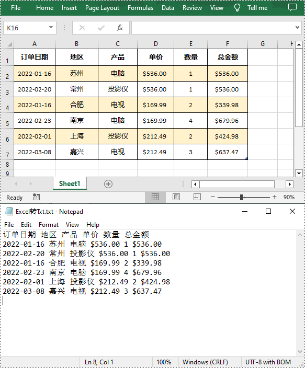Maximize the Notepad window
Image resolution: width=305 pixels, height=368 pixels.
[268, 211]
